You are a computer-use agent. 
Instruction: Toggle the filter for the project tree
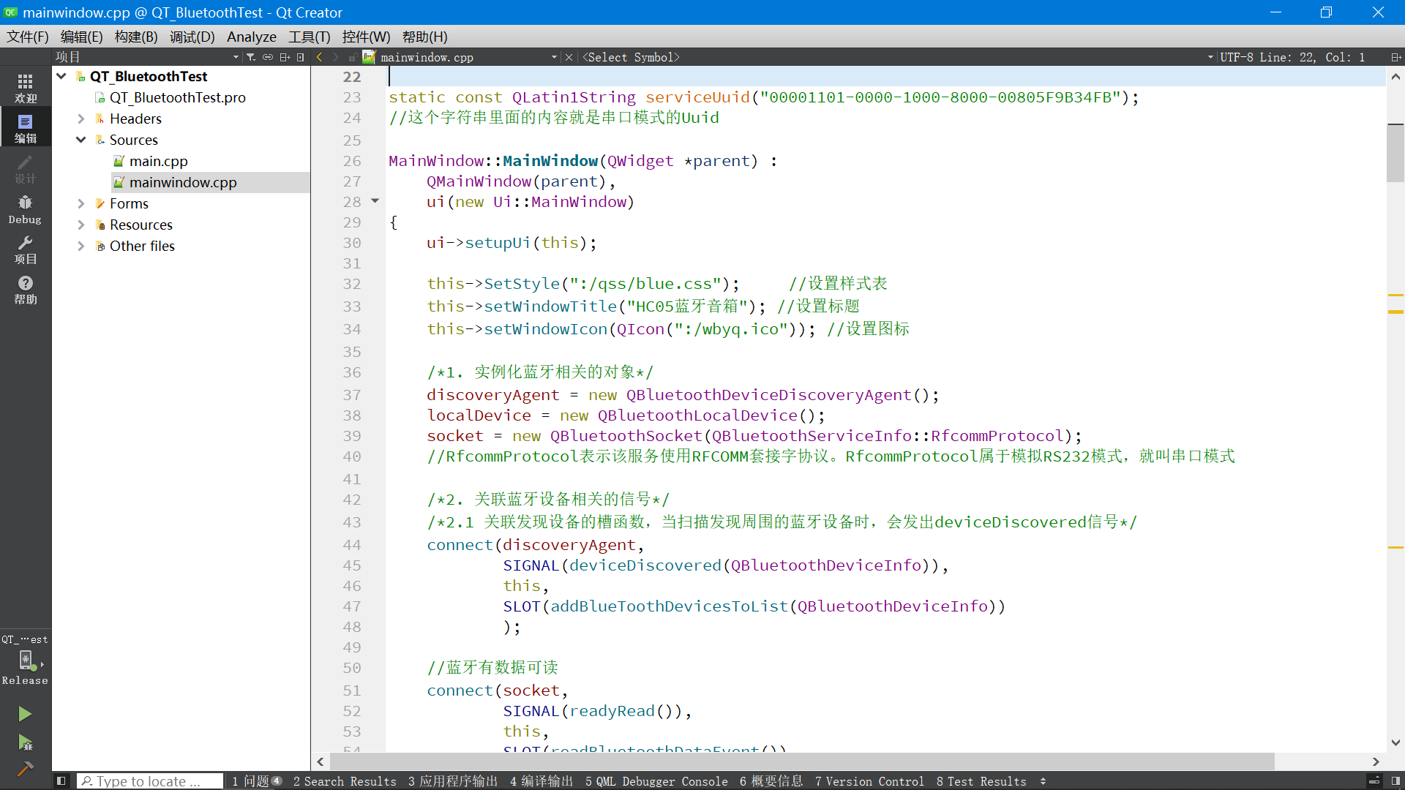[x=251, y=56]
